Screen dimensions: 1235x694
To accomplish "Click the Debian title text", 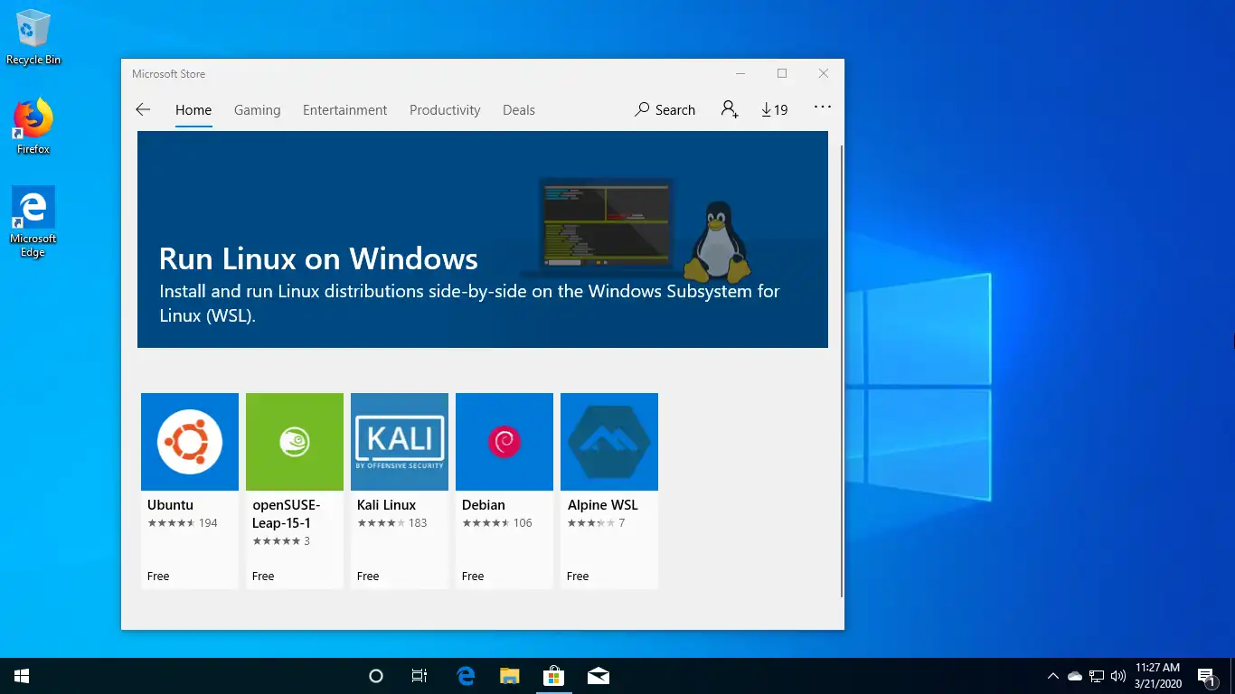I will [x=484, y=505].
